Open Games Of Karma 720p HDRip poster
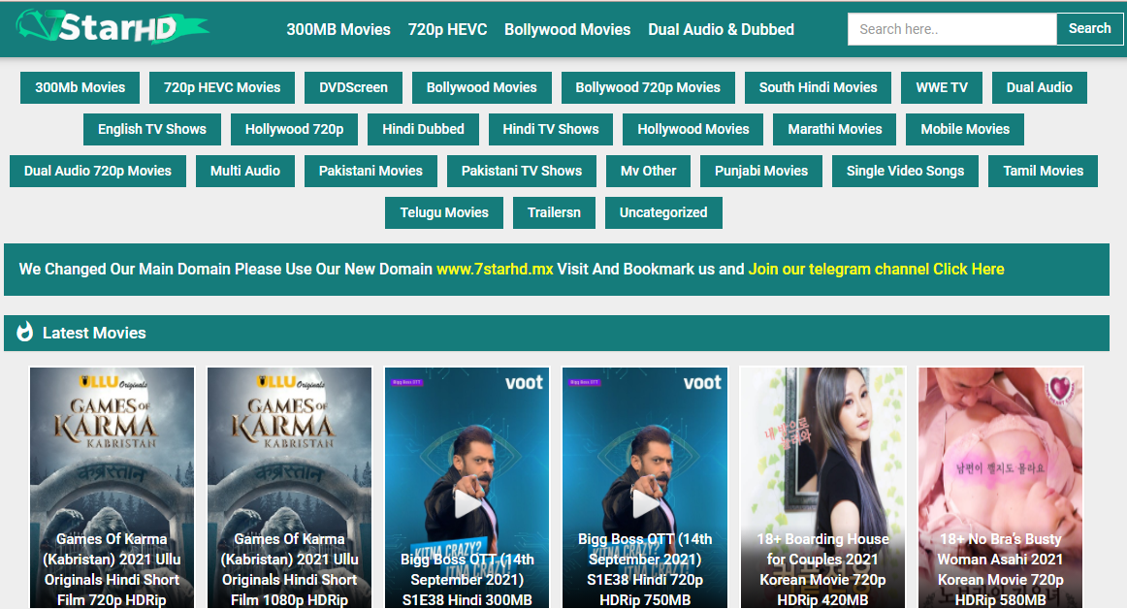The height and width of the screenshot is (609, 1127). click(113, 488)
